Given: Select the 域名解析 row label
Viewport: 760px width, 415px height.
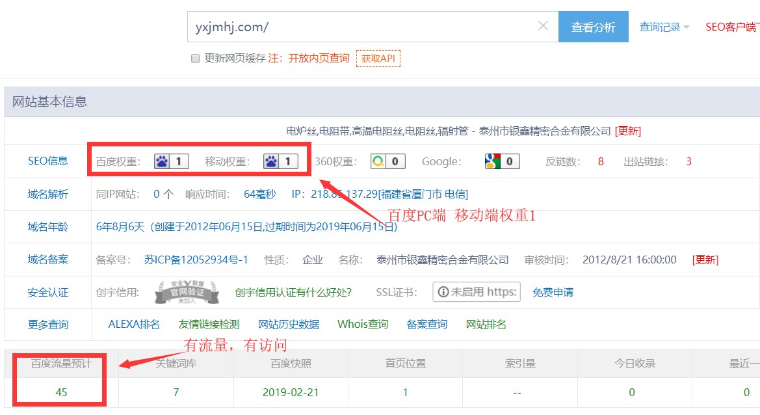Looking at the screenshot, I should (x=48, y=194).
